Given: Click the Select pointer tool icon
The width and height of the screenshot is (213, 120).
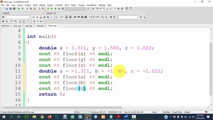Looking at the screenshot, I should 57,17.
